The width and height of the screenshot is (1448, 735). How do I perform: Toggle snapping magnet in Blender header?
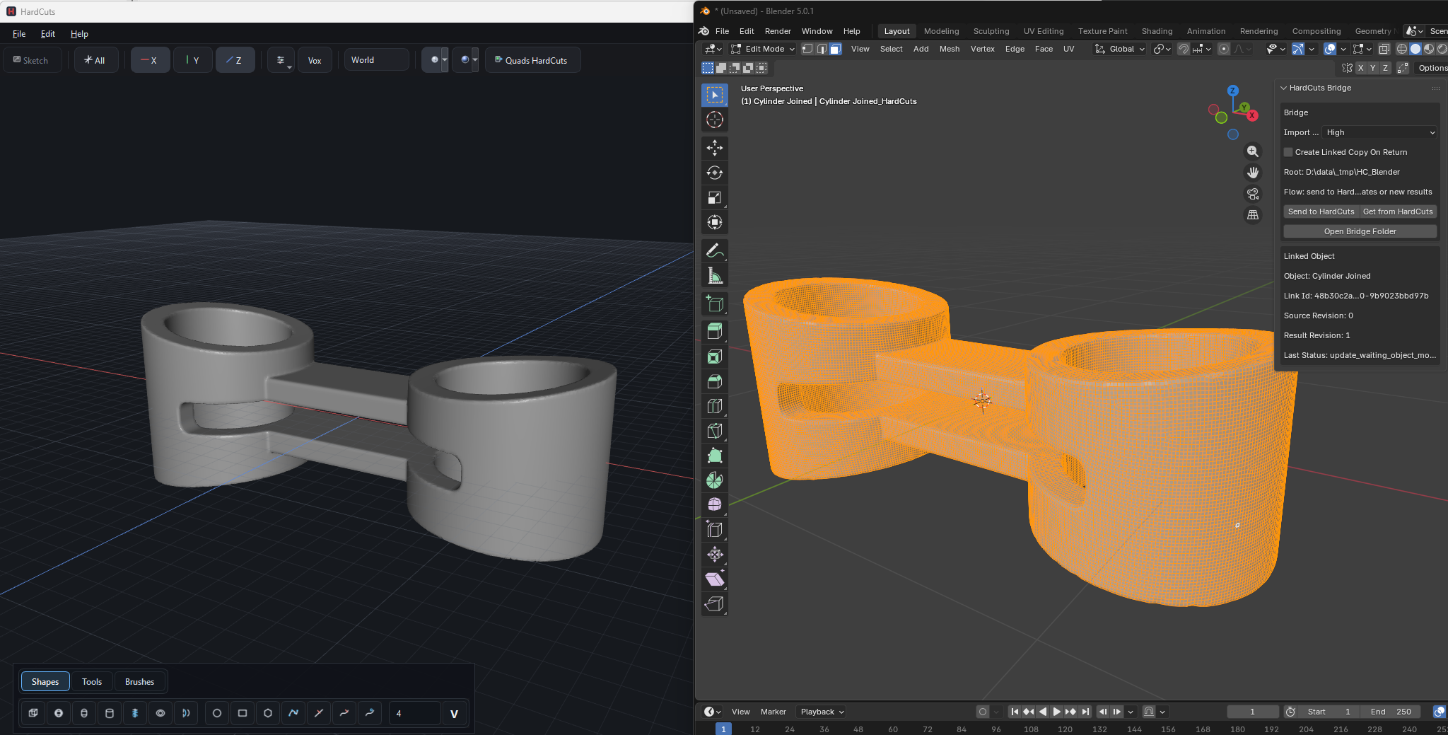[x=1183, y=49]
